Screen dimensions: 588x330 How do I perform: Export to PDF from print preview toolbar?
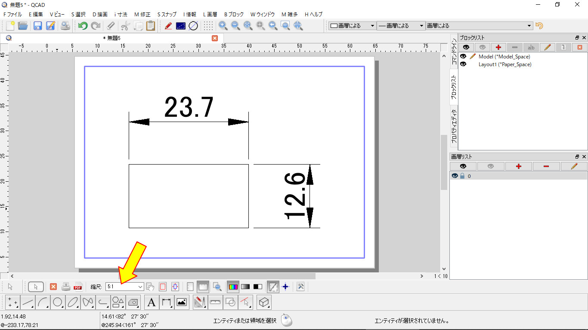click(x=78, y=287)
